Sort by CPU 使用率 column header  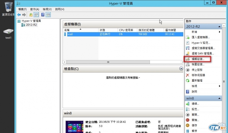pyautogui.click(x=127, y=30)
